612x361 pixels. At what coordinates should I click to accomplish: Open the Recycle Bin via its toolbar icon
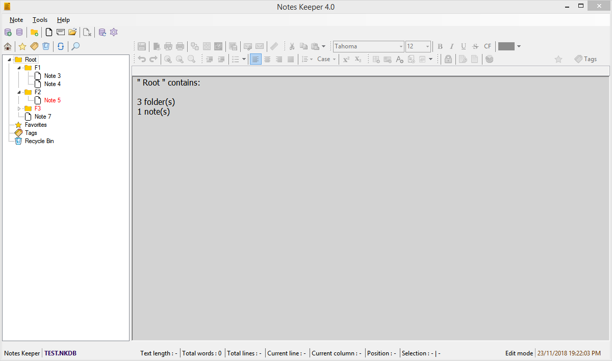pyautogui.click(x=46, y=46)
